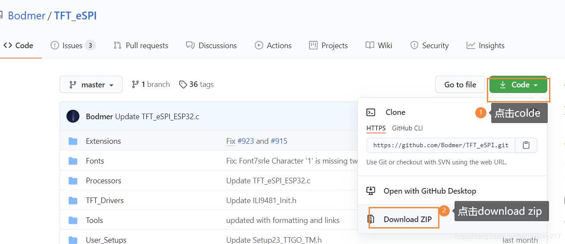Viewport: 565px width, 244px height.
Task: Click the Insights graph icon
Action: point(471,45)
